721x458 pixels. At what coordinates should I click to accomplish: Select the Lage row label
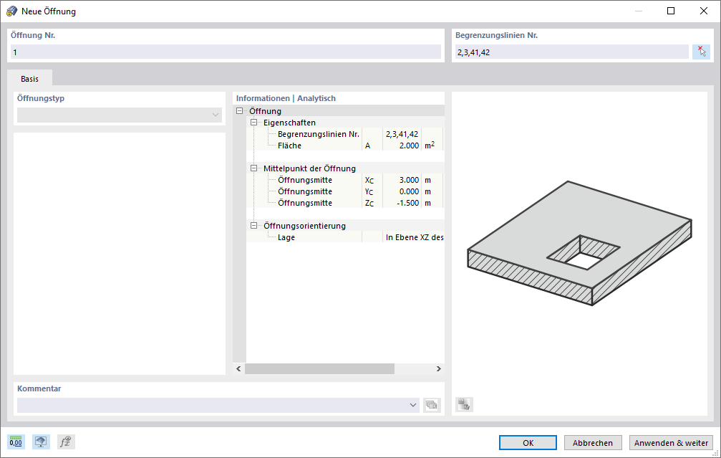coord(286,237)
